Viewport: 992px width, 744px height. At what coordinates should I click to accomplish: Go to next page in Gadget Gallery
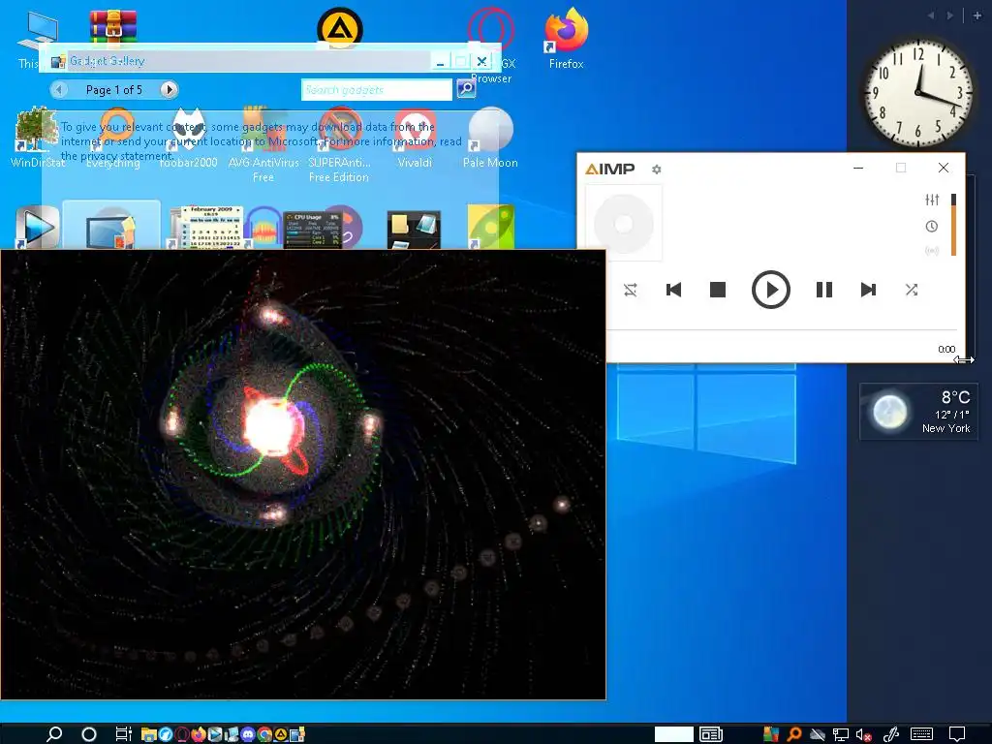[169, 90]
